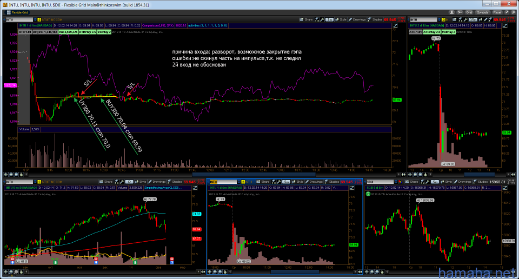The image size is (519, 279).
Task: Click the detach-window icon at top-right corner
Action: point(513,12)
